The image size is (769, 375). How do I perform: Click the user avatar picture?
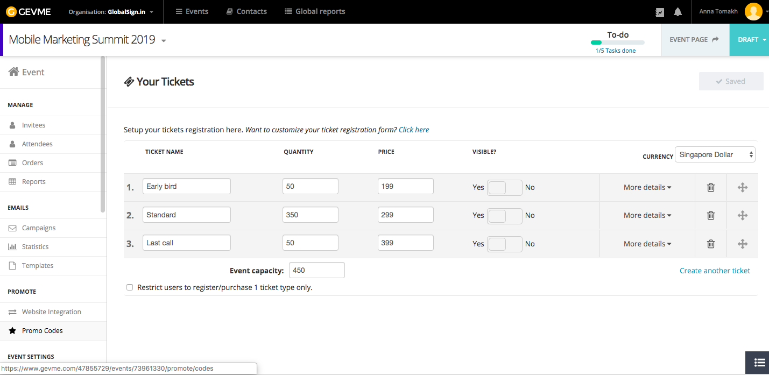tap(753, 11)
